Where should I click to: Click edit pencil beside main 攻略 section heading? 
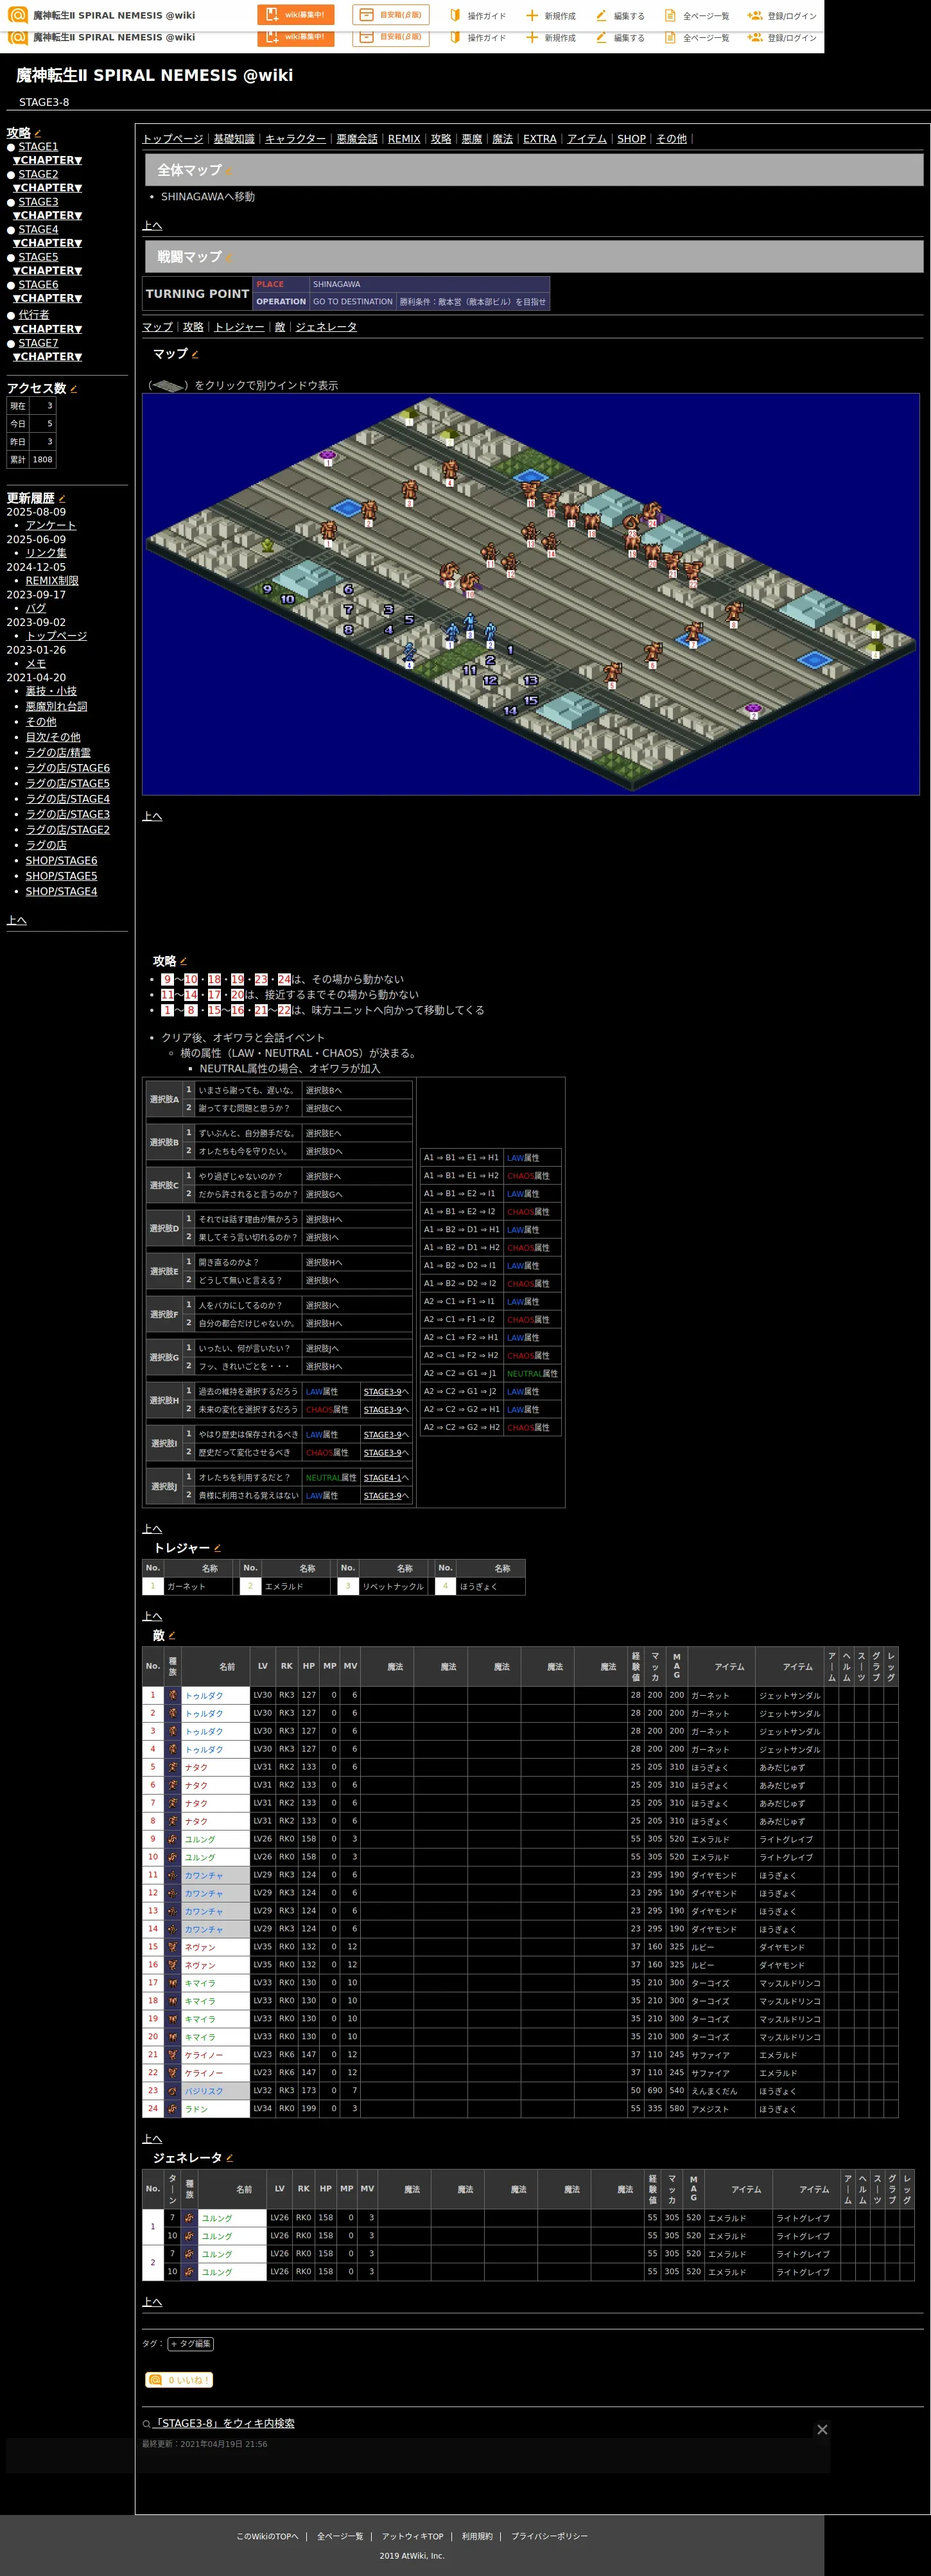pyautogui.click(x=183, y=962)
